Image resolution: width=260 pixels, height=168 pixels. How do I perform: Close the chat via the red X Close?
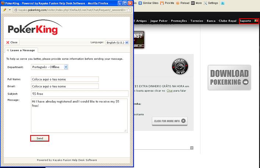point(12,42)
